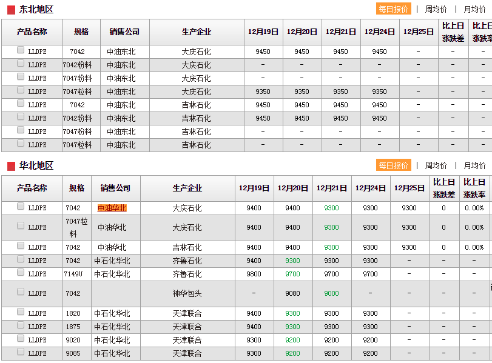Click the green 9000 price for 神华包头

coord(332,293)
